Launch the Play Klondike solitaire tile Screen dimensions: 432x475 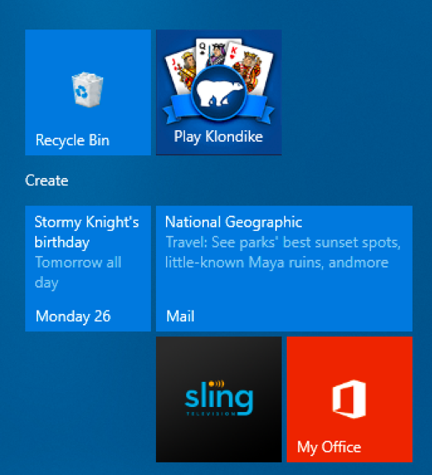pos(219,92)
